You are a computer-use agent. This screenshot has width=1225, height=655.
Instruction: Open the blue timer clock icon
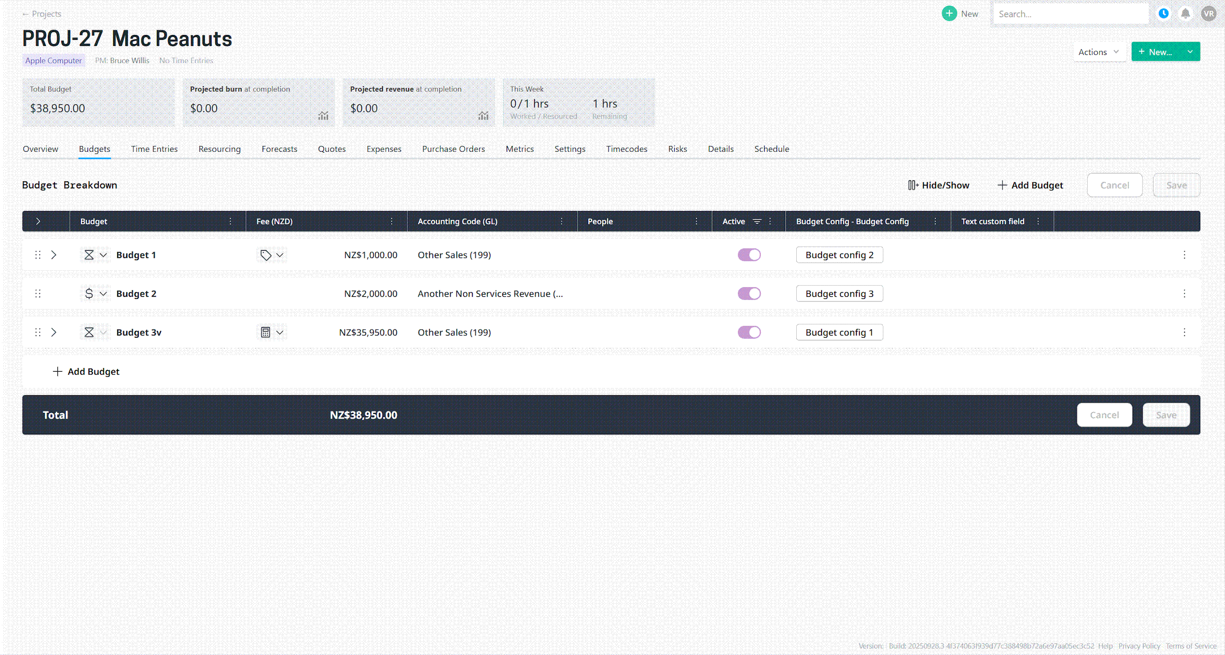(1164, 14)
